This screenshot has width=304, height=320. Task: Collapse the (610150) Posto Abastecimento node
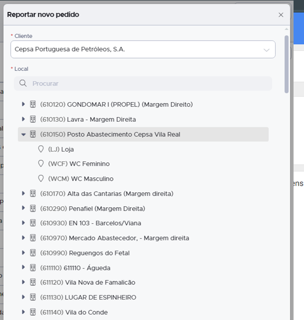coord(23,134)
